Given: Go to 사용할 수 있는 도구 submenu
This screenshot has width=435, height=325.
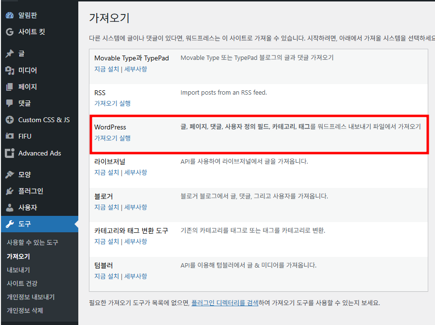Looking at the screenshot, I should [x=32, y=242].
